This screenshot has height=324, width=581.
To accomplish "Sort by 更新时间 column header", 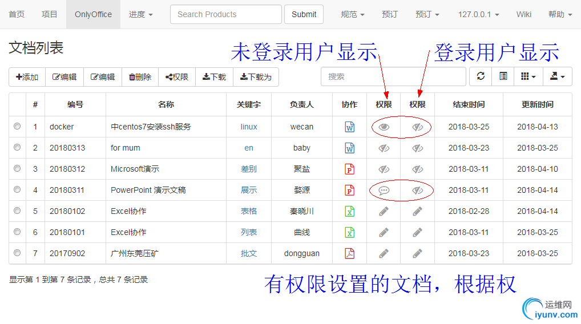I will click(537, 104).
